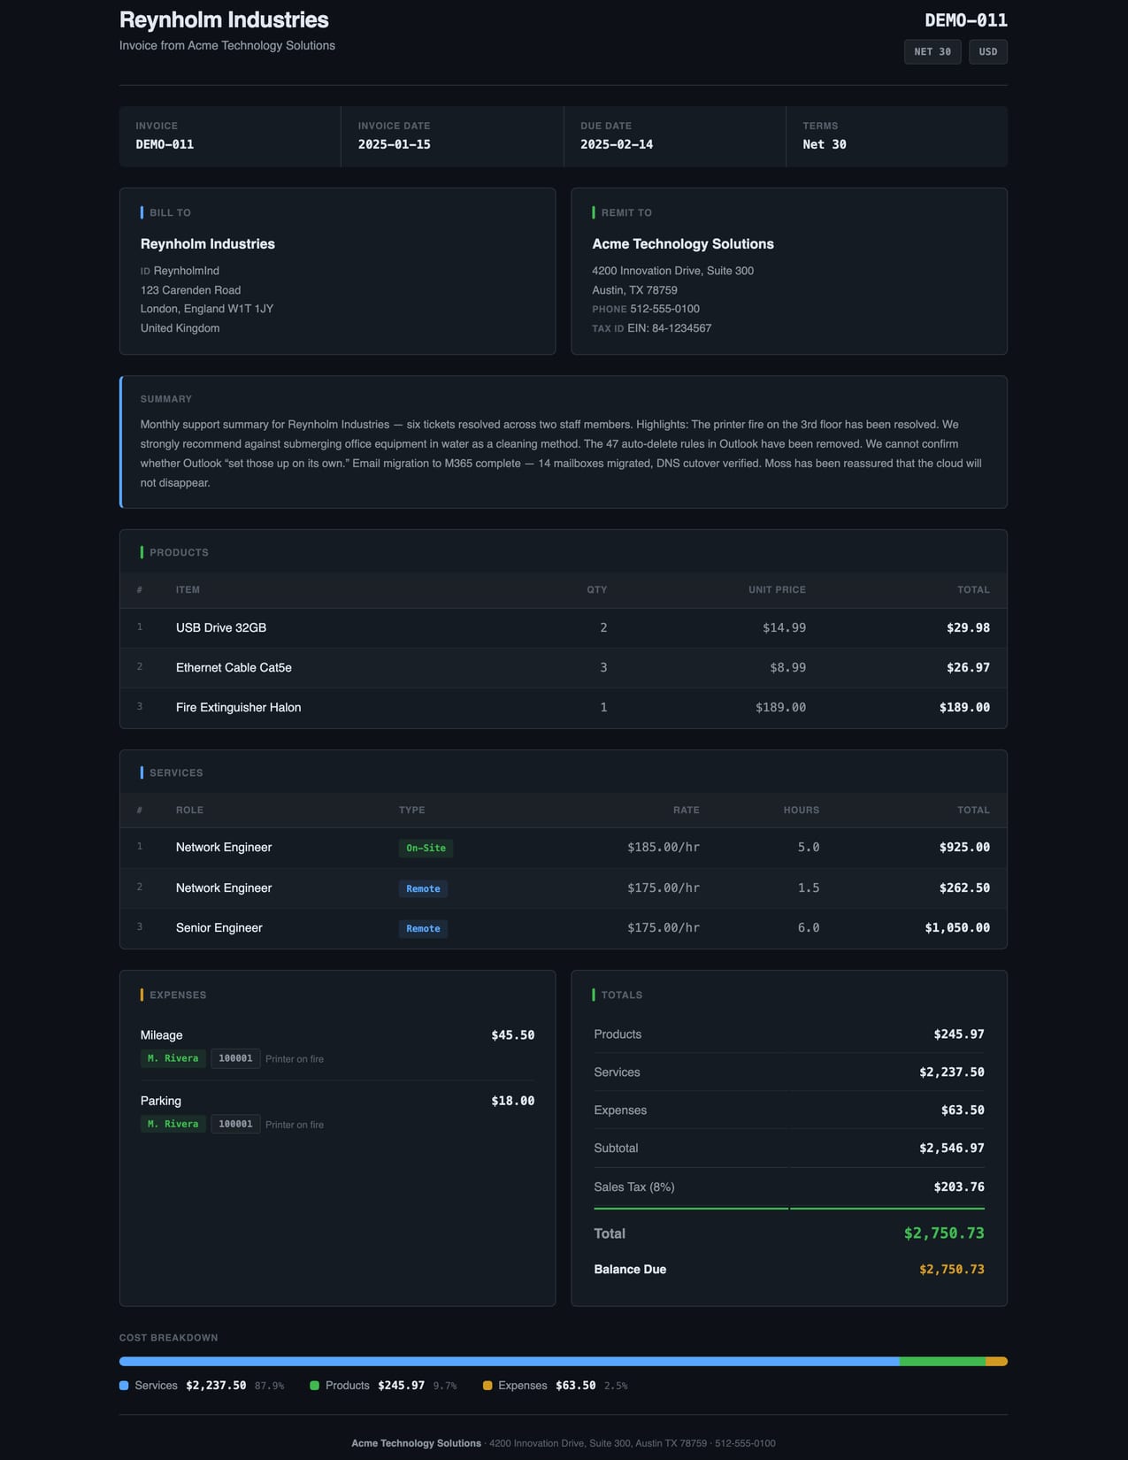This screenshot has width=1128, height=1460.
Task: Click the USD currency badge
Action: tap(988, 51)
